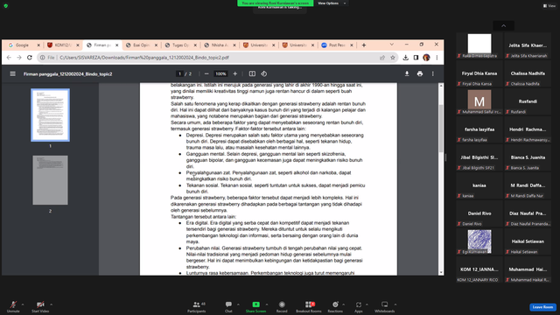Click the 100% zoom level field
This screenshot has height=315, width=560.
(220, 73)
